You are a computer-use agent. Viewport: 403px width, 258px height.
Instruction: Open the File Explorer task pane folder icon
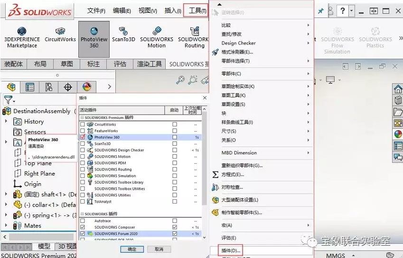(x=398, y=112)
